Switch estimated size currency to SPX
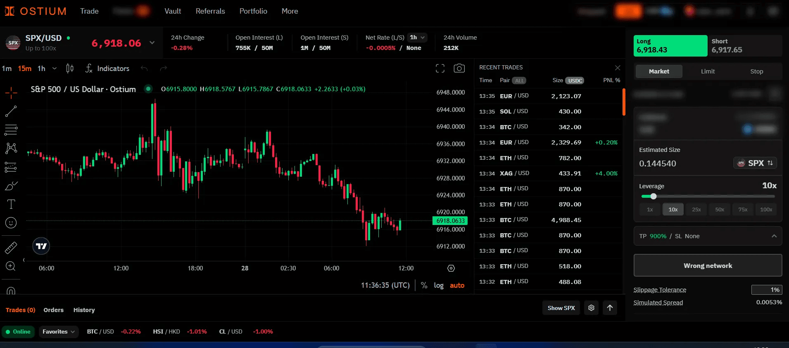This screenshot has height=348, width=789. 755,163
